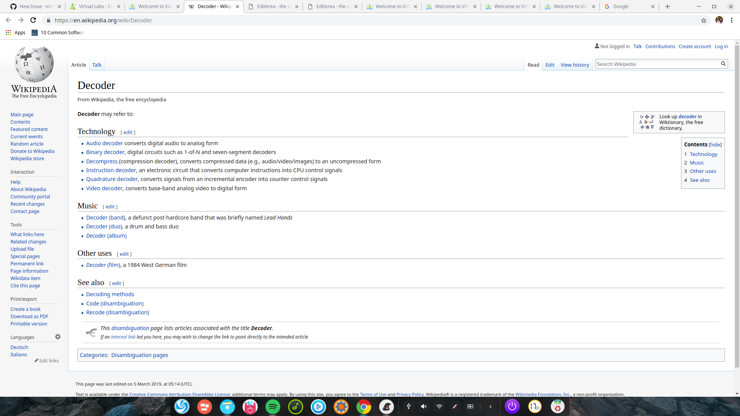Switch to the Talk tab of the article
The height and width of the screenshot is (416, 740).
[96, 64]
